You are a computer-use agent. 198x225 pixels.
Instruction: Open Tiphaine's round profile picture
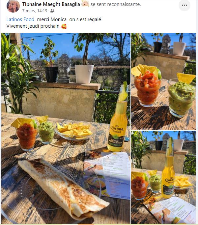pyautogui.click(x=13, y=6)
